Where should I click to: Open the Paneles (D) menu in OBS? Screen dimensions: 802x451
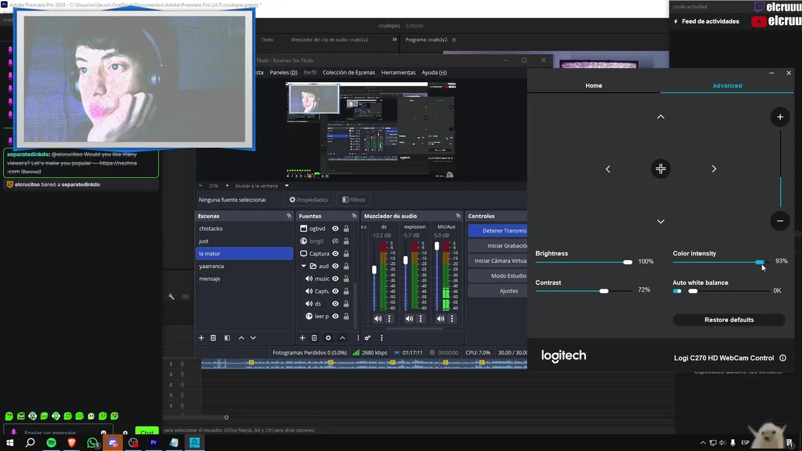(x=283, y=72)
